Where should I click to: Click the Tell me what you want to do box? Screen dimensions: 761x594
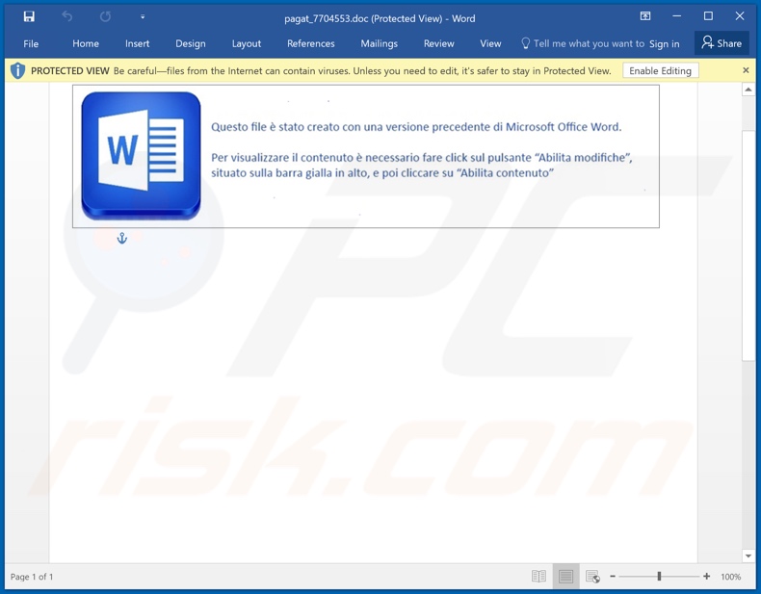[x=583, y=43]
